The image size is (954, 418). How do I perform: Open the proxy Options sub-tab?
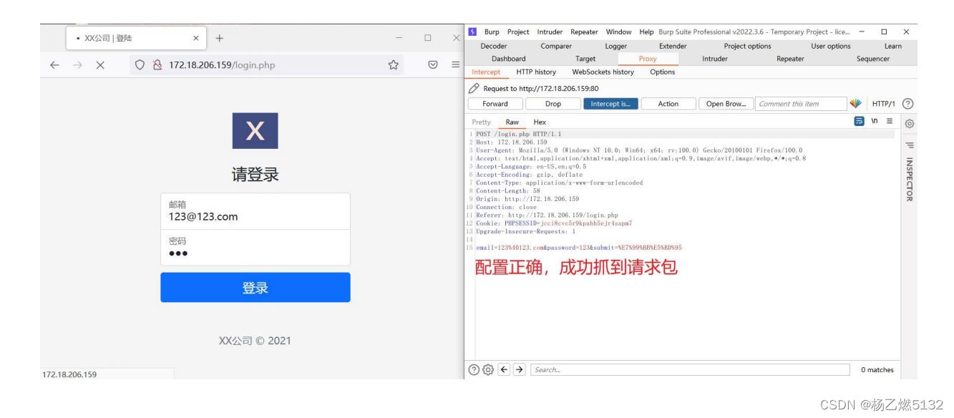tap(662, 72)
